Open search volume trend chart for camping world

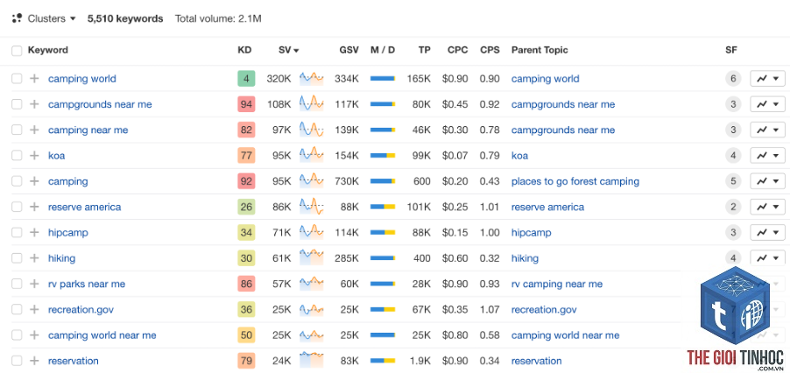[x=312, y=78]
